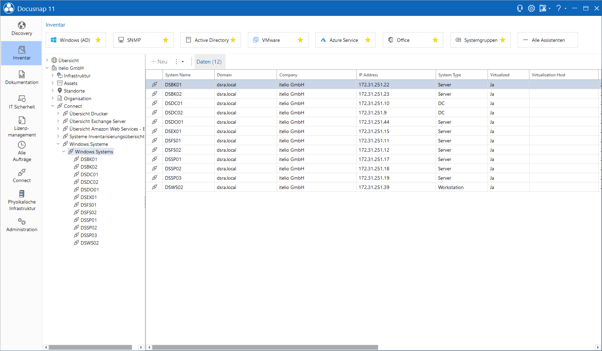Collapse the Connect tree node
This screenshot has height=351, width=602.
tap(53, 106)
